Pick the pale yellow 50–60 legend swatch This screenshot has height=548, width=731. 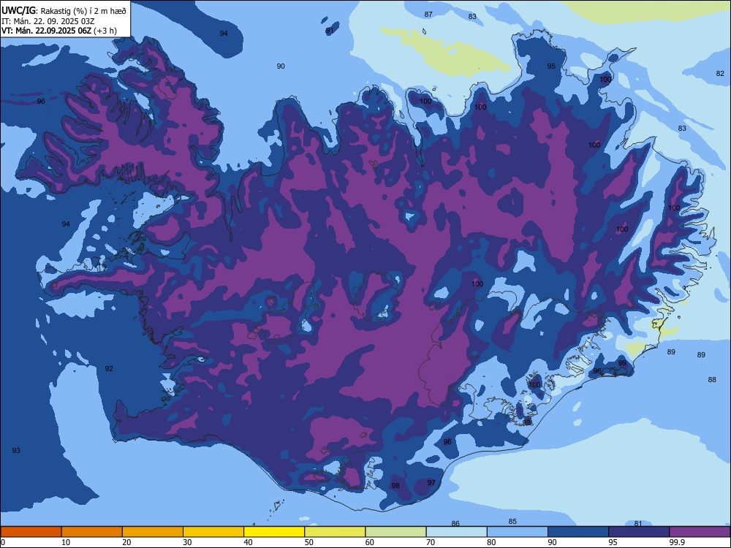point(335,532)
